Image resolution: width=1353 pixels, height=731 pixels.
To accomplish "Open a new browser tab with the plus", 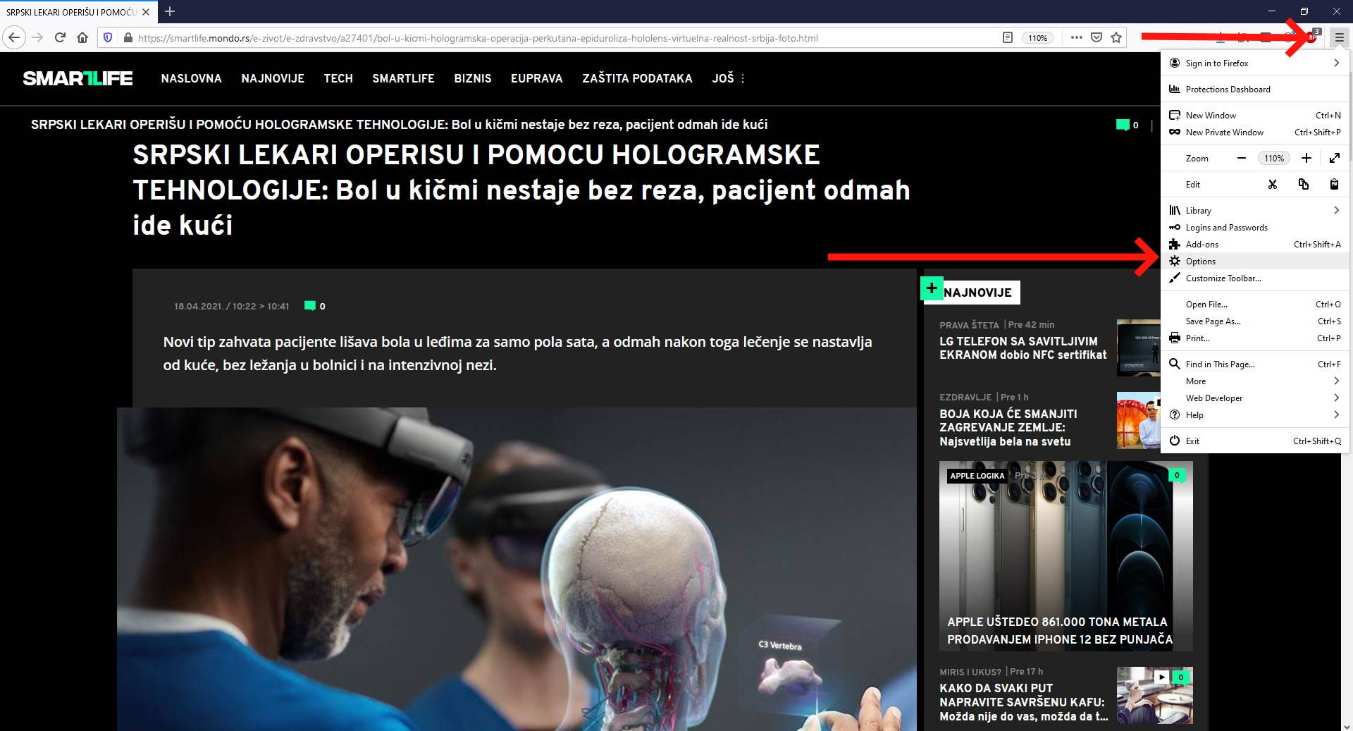I will pyautogui.click(x=169, y=11).
